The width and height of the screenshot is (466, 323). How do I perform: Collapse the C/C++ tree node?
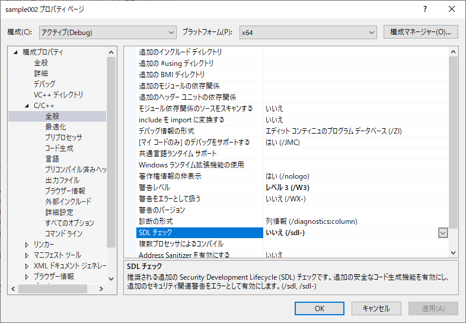(x=27, y=106)
